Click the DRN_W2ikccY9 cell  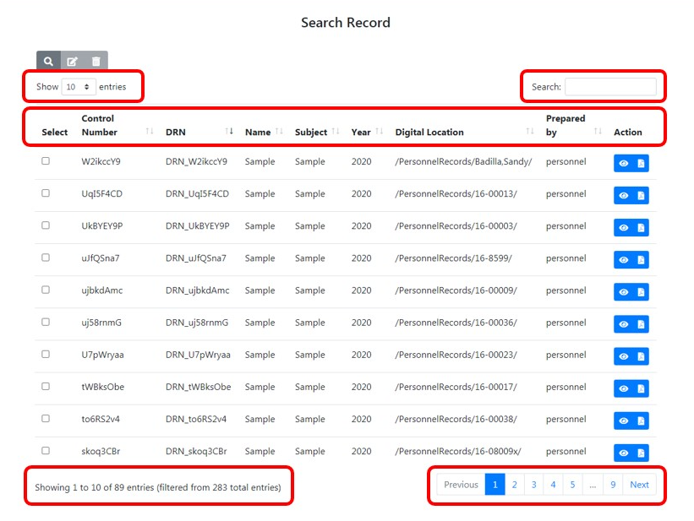(x=196, y=161)
